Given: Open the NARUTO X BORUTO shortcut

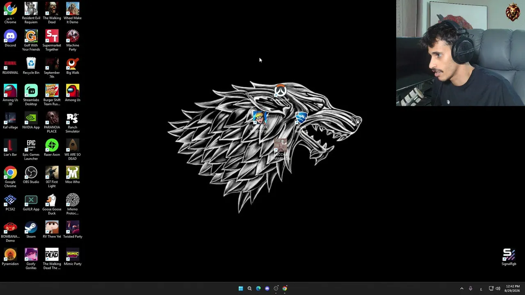Looking at the screenshot, I should click(x=259, y=122).
